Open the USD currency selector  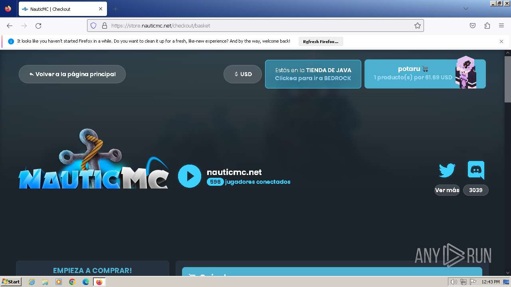[x=243, y=74]
